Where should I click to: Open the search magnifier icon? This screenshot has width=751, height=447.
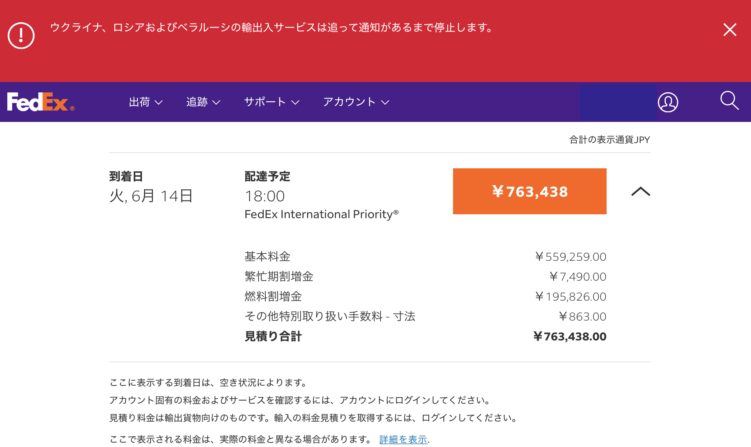pyautogui.click(x=729, y=101)
